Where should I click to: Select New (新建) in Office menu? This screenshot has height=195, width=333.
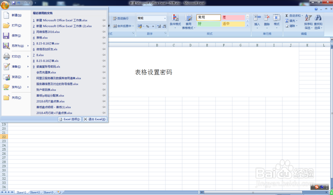[x=16, y=15]
